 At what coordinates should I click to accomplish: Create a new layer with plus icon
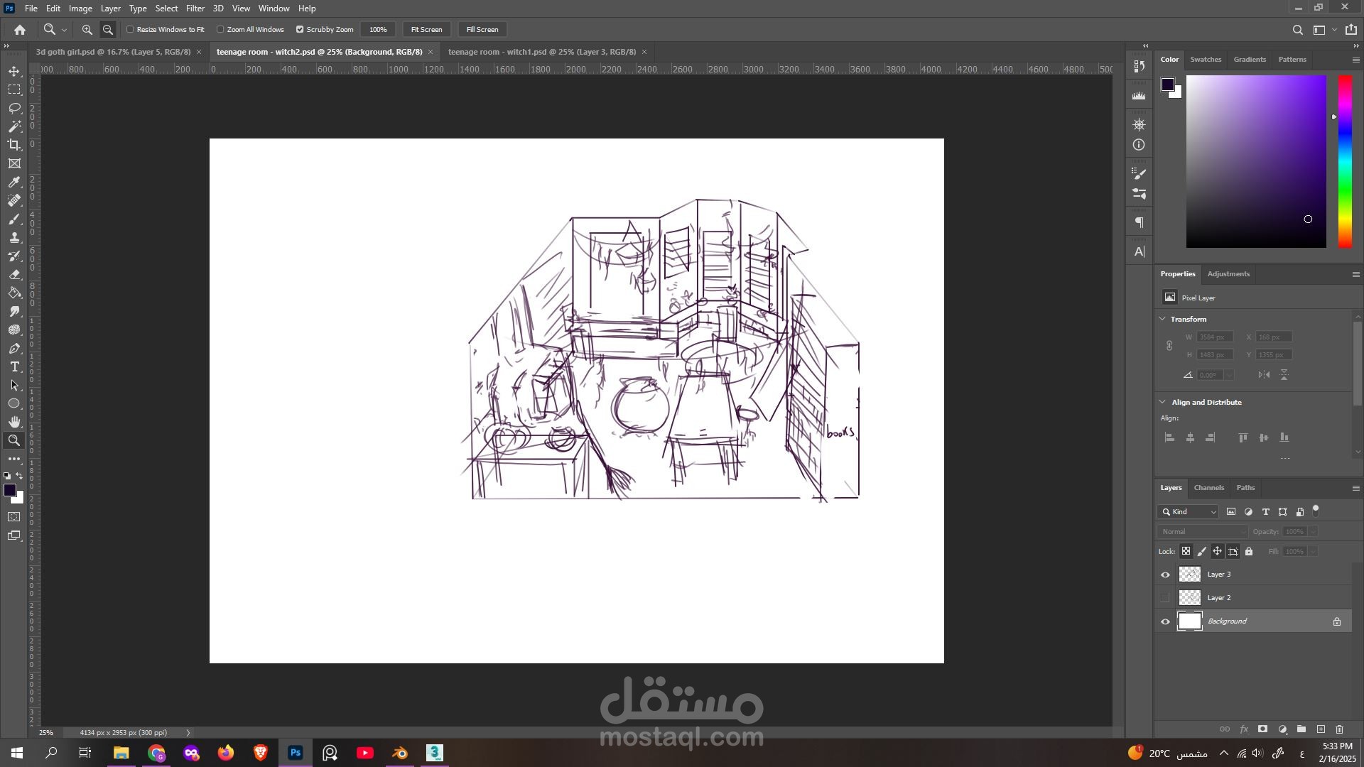1321,729
